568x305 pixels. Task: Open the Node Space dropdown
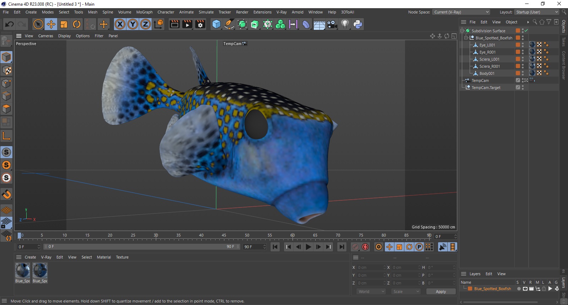[461, 12]
